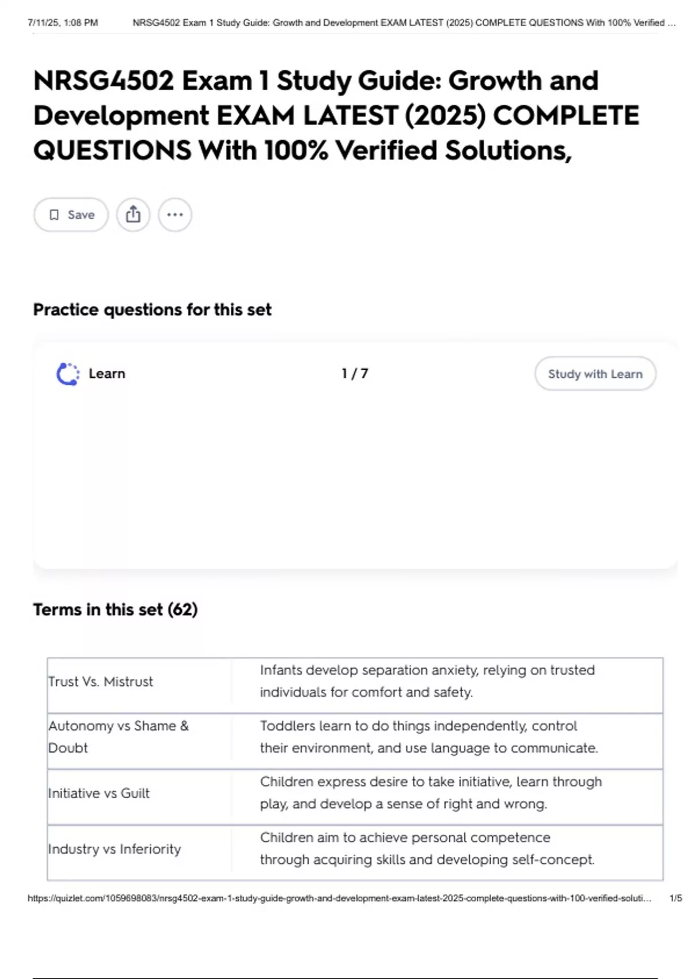Click the bookmark icon inside Save
Screen dimensions: 691x979
pyautogui.click(x=54, y=215)
